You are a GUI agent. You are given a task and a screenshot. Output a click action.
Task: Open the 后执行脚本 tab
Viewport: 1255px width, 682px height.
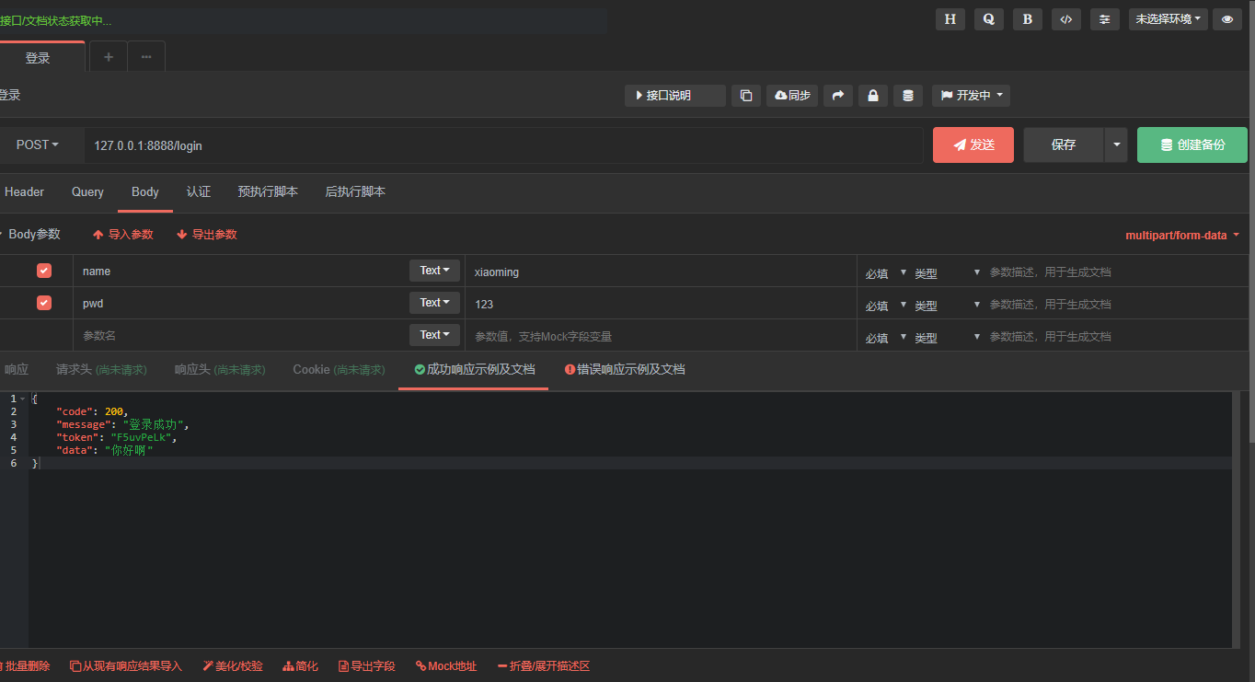(355, 191)
